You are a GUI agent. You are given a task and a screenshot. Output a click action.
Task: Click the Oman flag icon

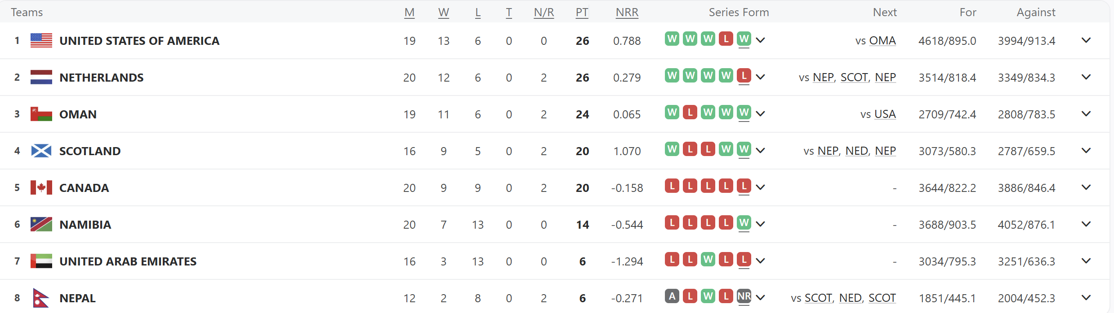tap(41, 114)
